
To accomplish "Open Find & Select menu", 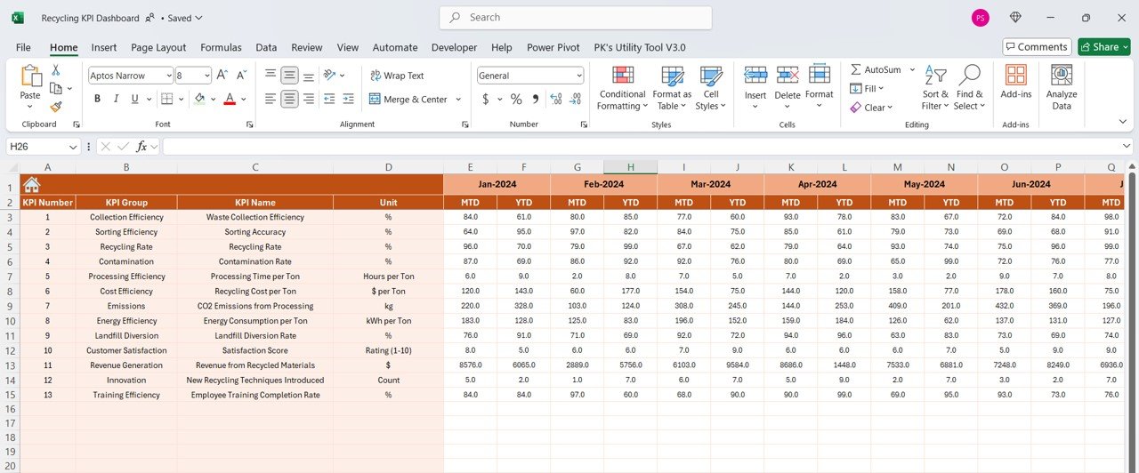I will pos(970,87).
